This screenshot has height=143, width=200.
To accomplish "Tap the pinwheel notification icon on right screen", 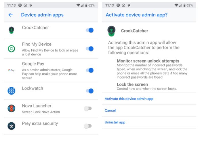I will tap(129, 5).
